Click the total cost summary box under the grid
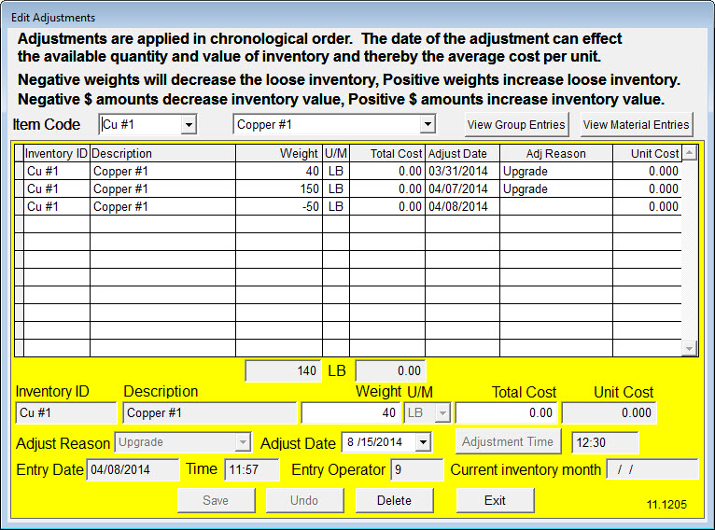The image size is (715, 530). point(391,371)
